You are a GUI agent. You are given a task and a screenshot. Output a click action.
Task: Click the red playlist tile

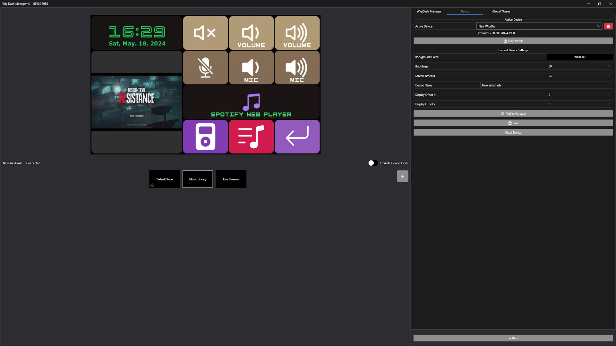coord(251,137)
